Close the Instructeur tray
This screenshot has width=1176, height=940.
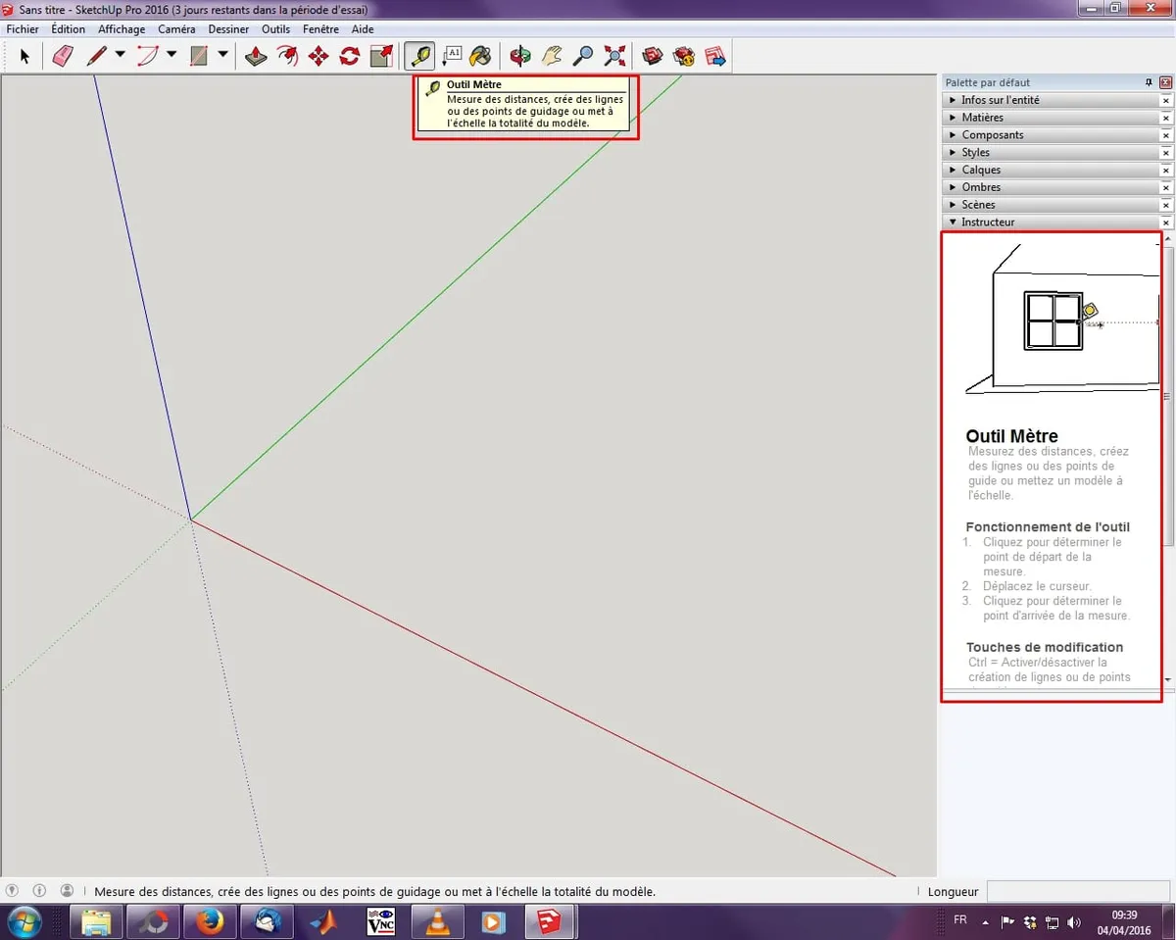(x=1166, y=223)
